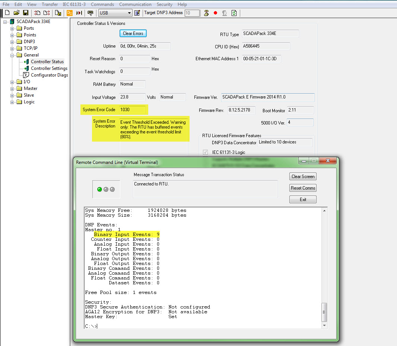
Task: Open Controller Status tree item
Action: (x=47, y=62)
